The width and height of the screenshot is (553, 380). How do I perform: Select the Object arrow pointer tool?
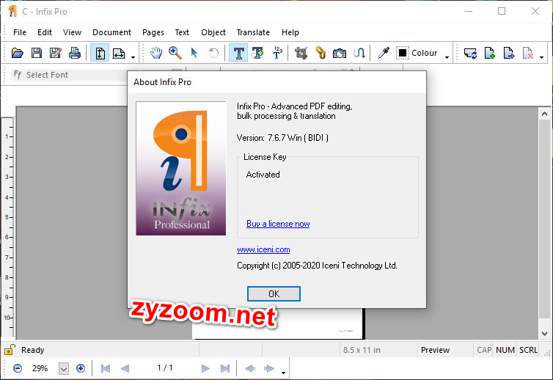[194, 53]
